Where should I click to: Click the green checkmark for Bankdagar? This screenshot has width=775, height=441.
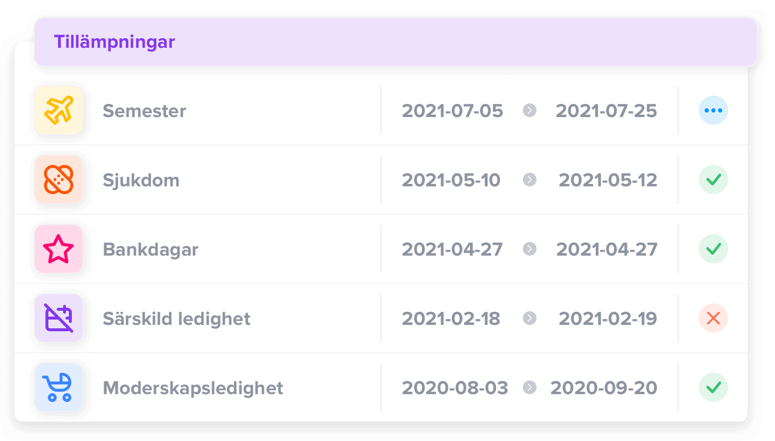(x=713, y=249)
